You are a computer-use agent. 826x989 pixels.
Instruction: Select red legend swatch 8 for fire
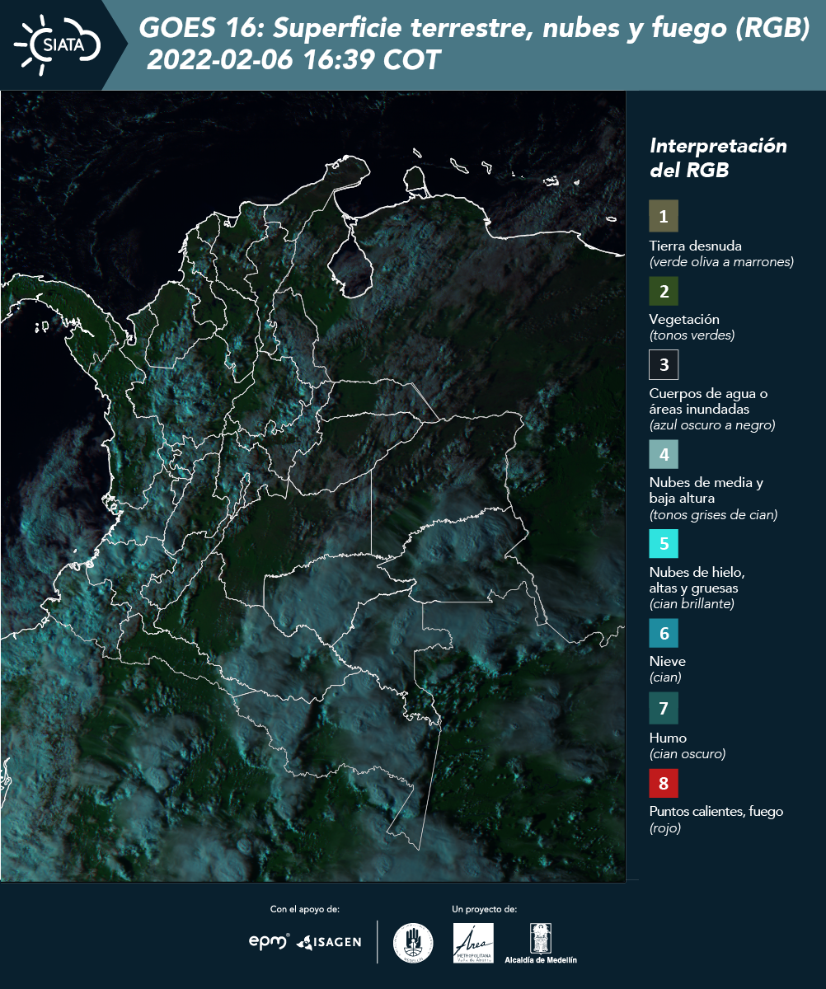click(x=664, y=783)
